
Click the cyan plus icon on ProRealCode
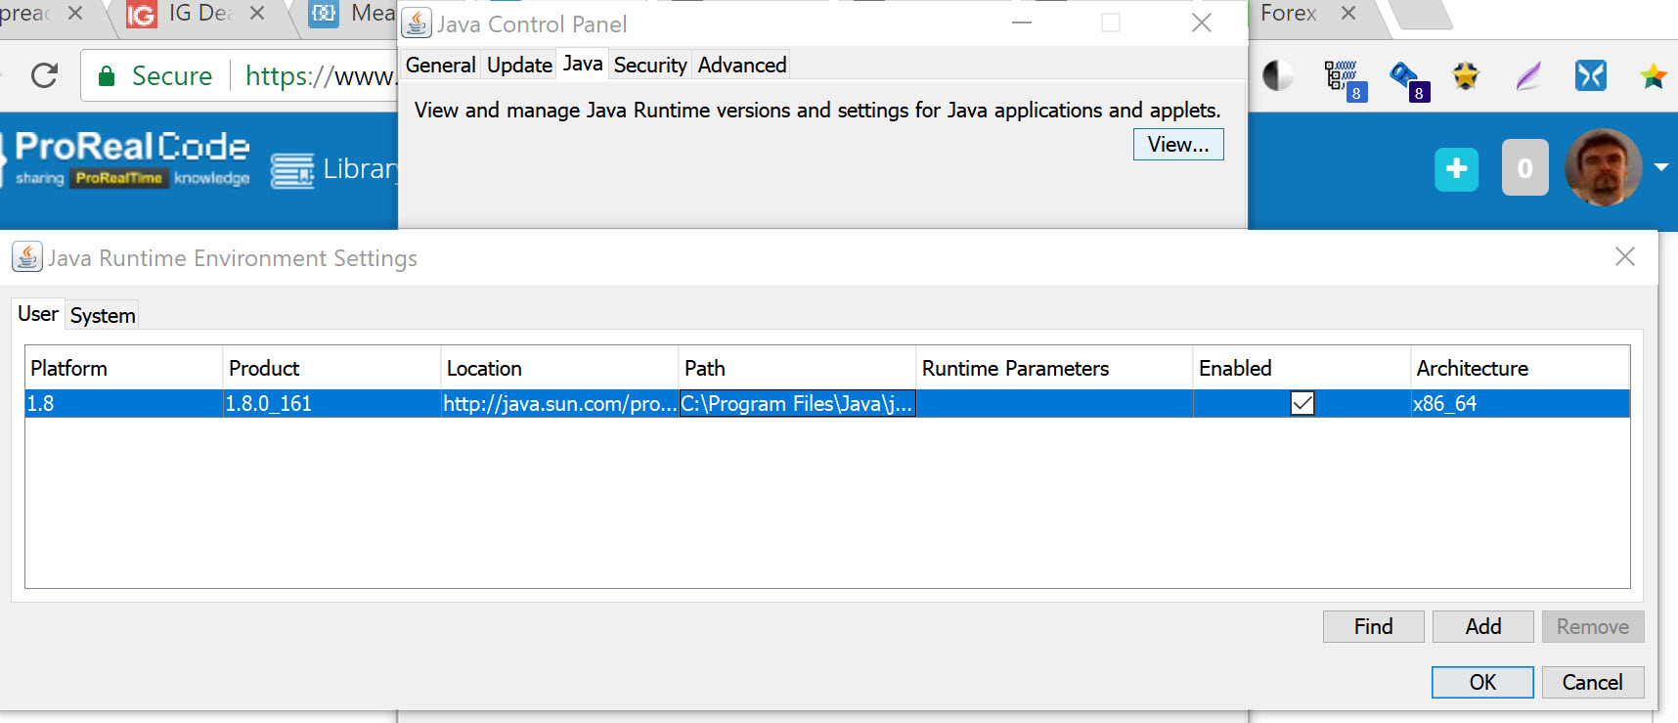[1456, 168]
